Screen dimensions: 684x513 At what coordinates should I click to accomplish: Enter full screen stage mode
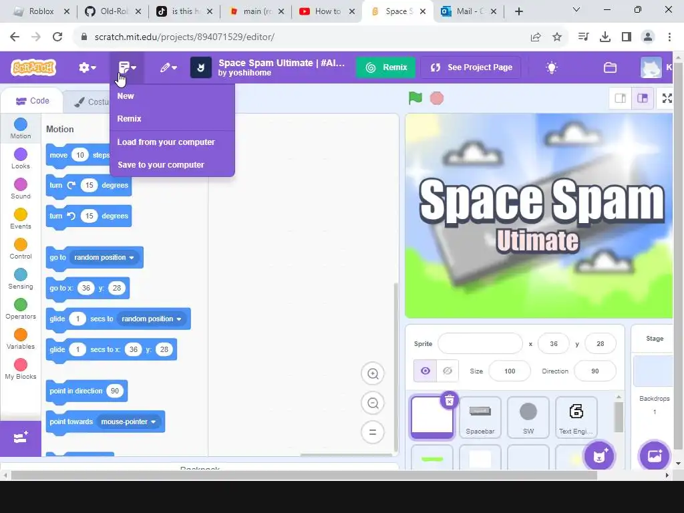(x=667, y=98)
